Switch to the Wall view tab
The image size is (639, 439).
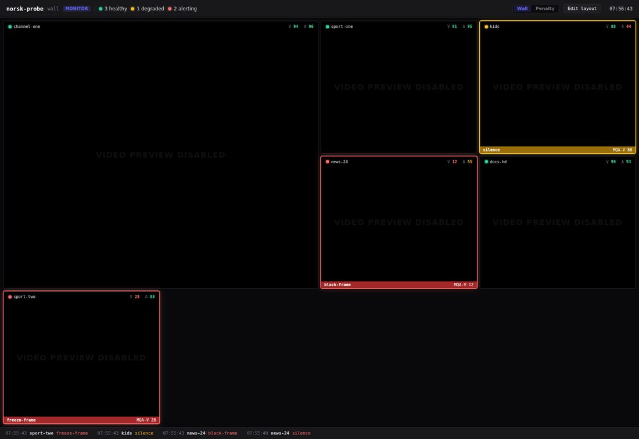522,9
